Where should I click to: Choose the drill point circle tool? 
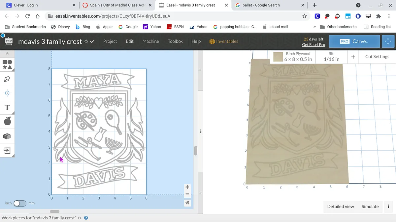pyautogui.click(x=7, y=93)
